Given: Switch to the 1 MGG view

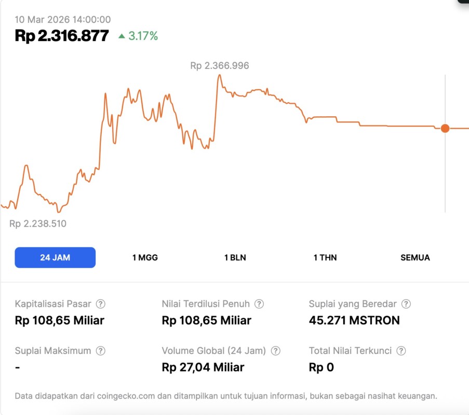Looking at the screenshot, I should [x=144, y=257].
